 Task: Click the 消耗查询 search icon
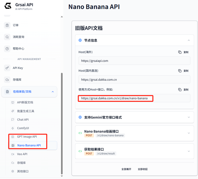coord(7,37)
